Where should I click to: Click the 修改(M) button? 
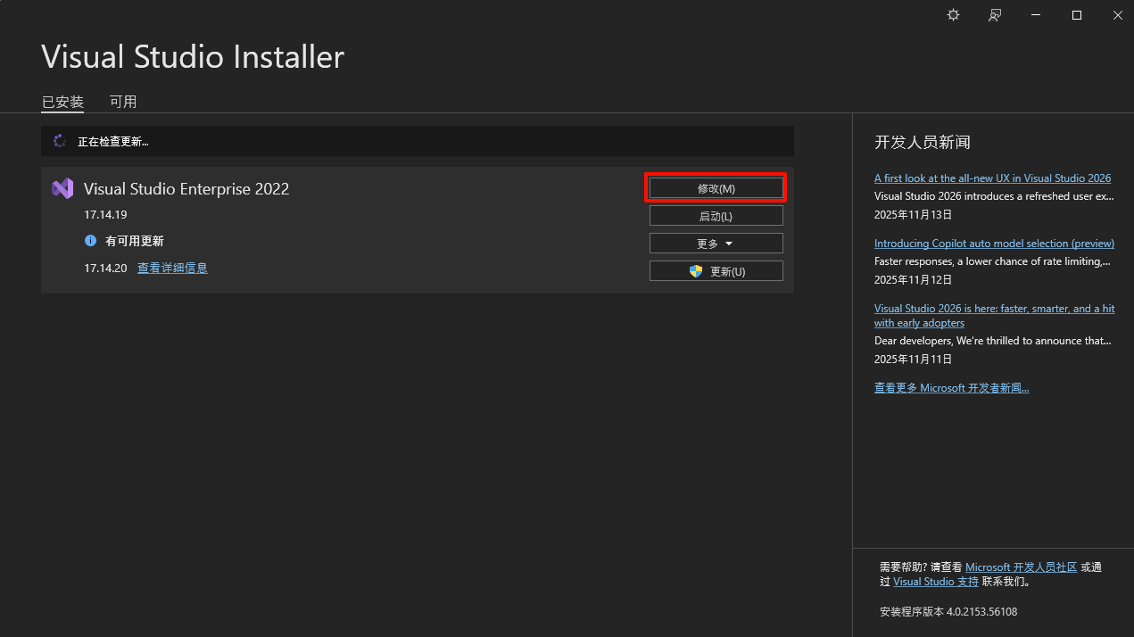(716, 188)
